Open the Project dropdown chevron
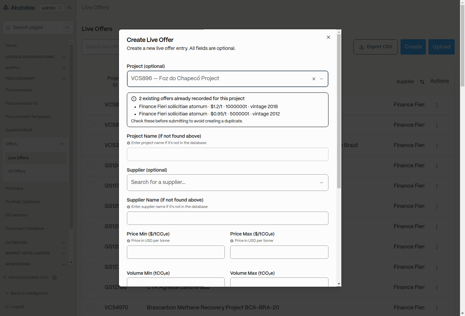The image size is (465, 316). pos(322,79)
